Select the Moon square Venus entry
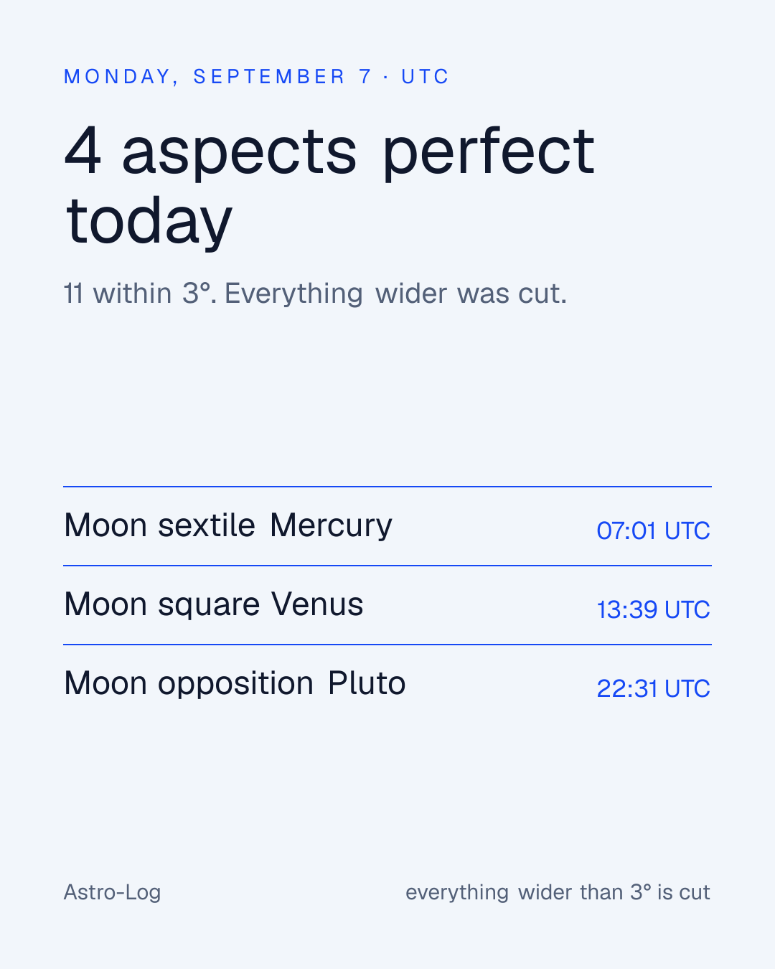Viewport: 775px width, 969px height. [x=387, y=605]
